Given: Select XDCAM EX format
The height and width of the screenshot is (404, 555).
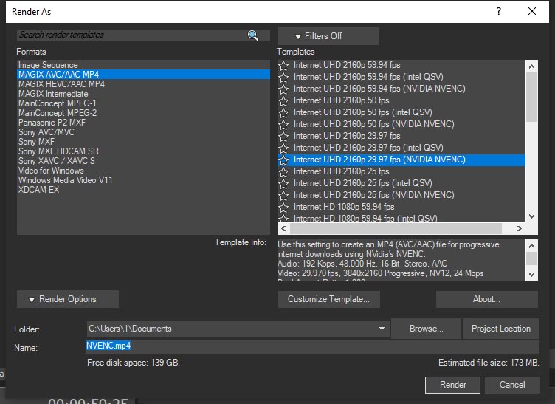Looking at the screenshot, I should point(143,189).
